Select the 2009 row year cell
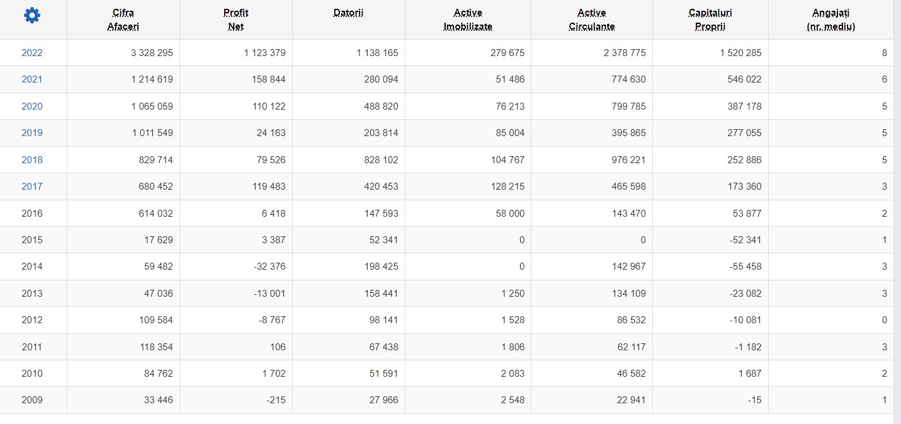Screen dimensions: 901x424 (x=33, y=400)
